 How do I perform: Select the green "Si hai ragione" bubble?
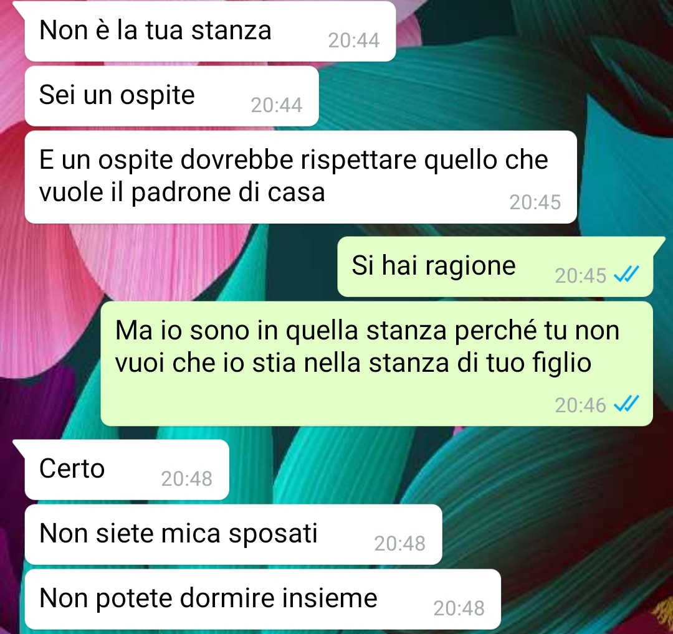495,267
